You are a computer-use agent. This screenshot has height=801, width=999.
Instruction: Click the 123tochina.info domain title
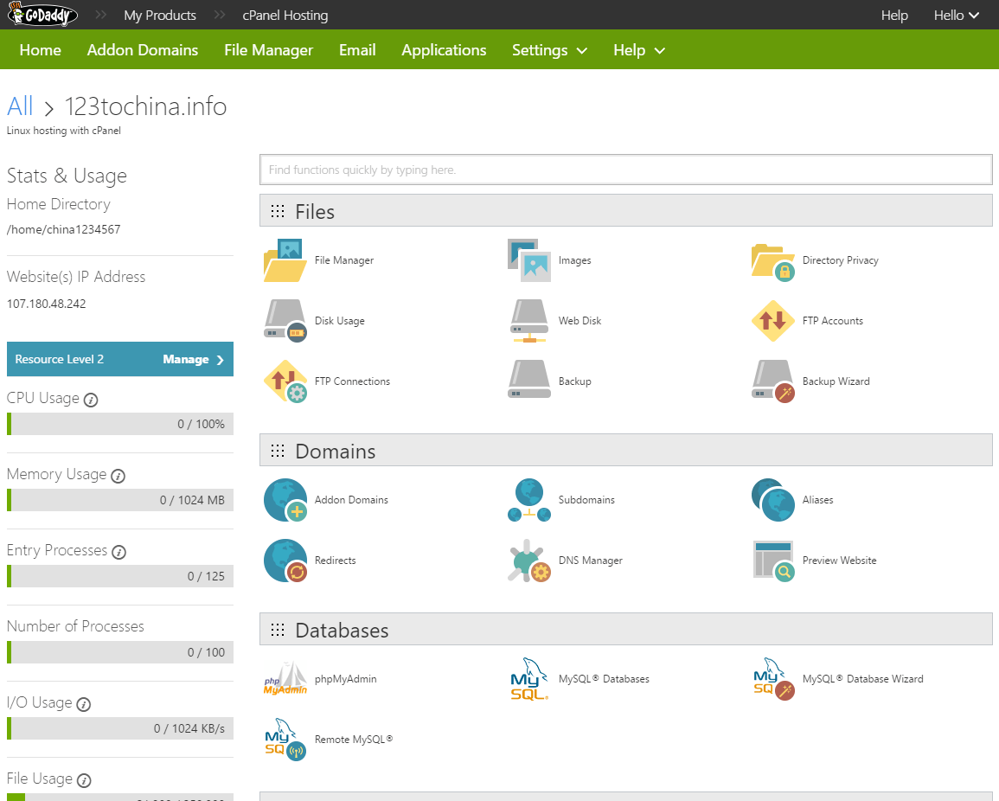point(145,106)
